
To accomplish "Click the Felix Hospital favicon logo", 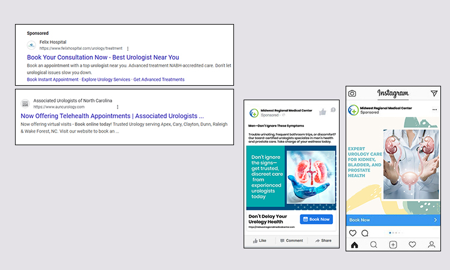I will pyautogui.click(x=31, y=45).
